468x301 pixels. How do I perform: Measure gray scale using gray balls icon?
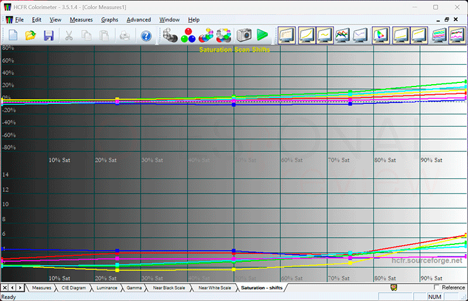170,35
